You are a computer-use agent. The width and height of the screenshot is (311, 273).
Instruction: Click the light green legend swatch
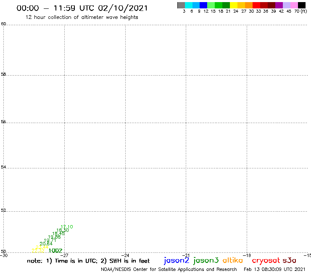[x=211, y=5]
